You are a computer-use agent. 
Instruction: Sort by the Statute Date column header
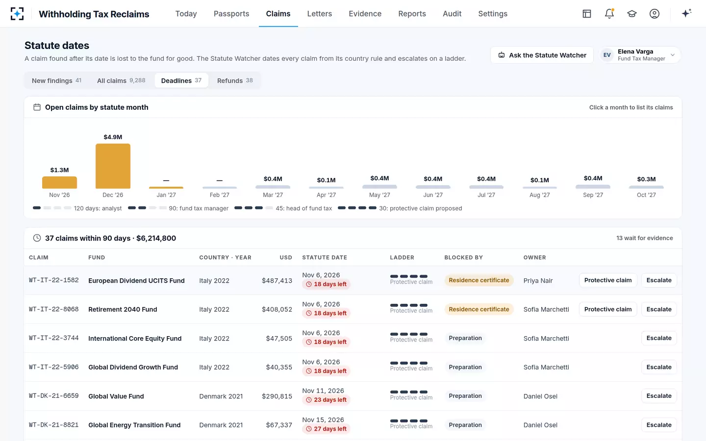(x=325, y=257)
